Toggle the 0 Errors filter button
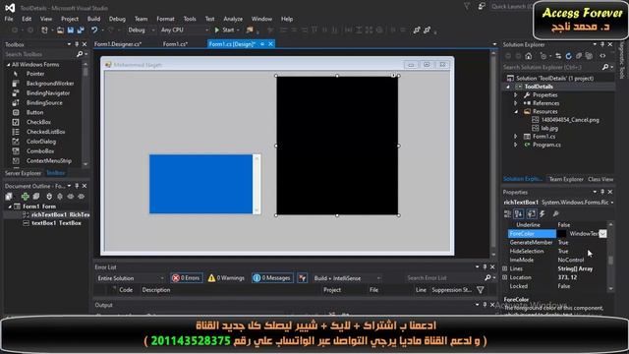This screenshot has height=354, width=629. coord(186,277)
